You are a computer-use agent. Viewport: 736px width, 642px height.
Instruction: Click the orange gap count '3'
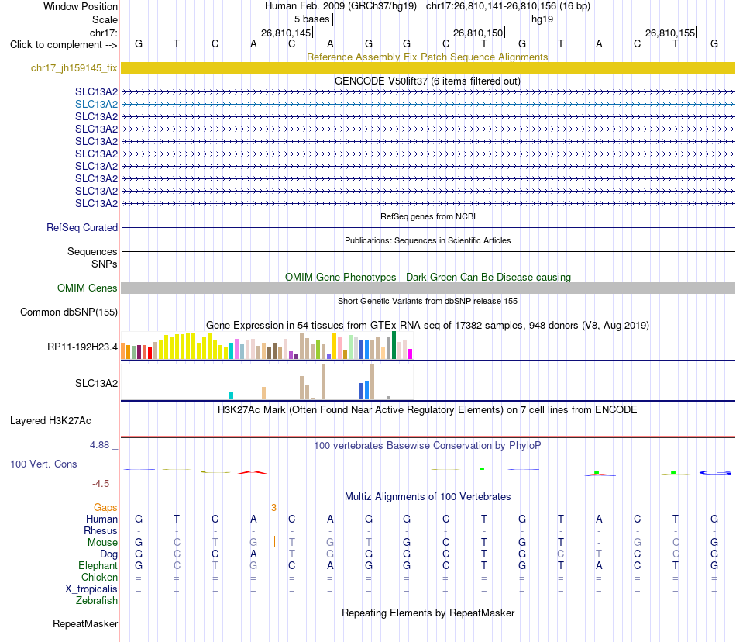[x=273, y=508]
